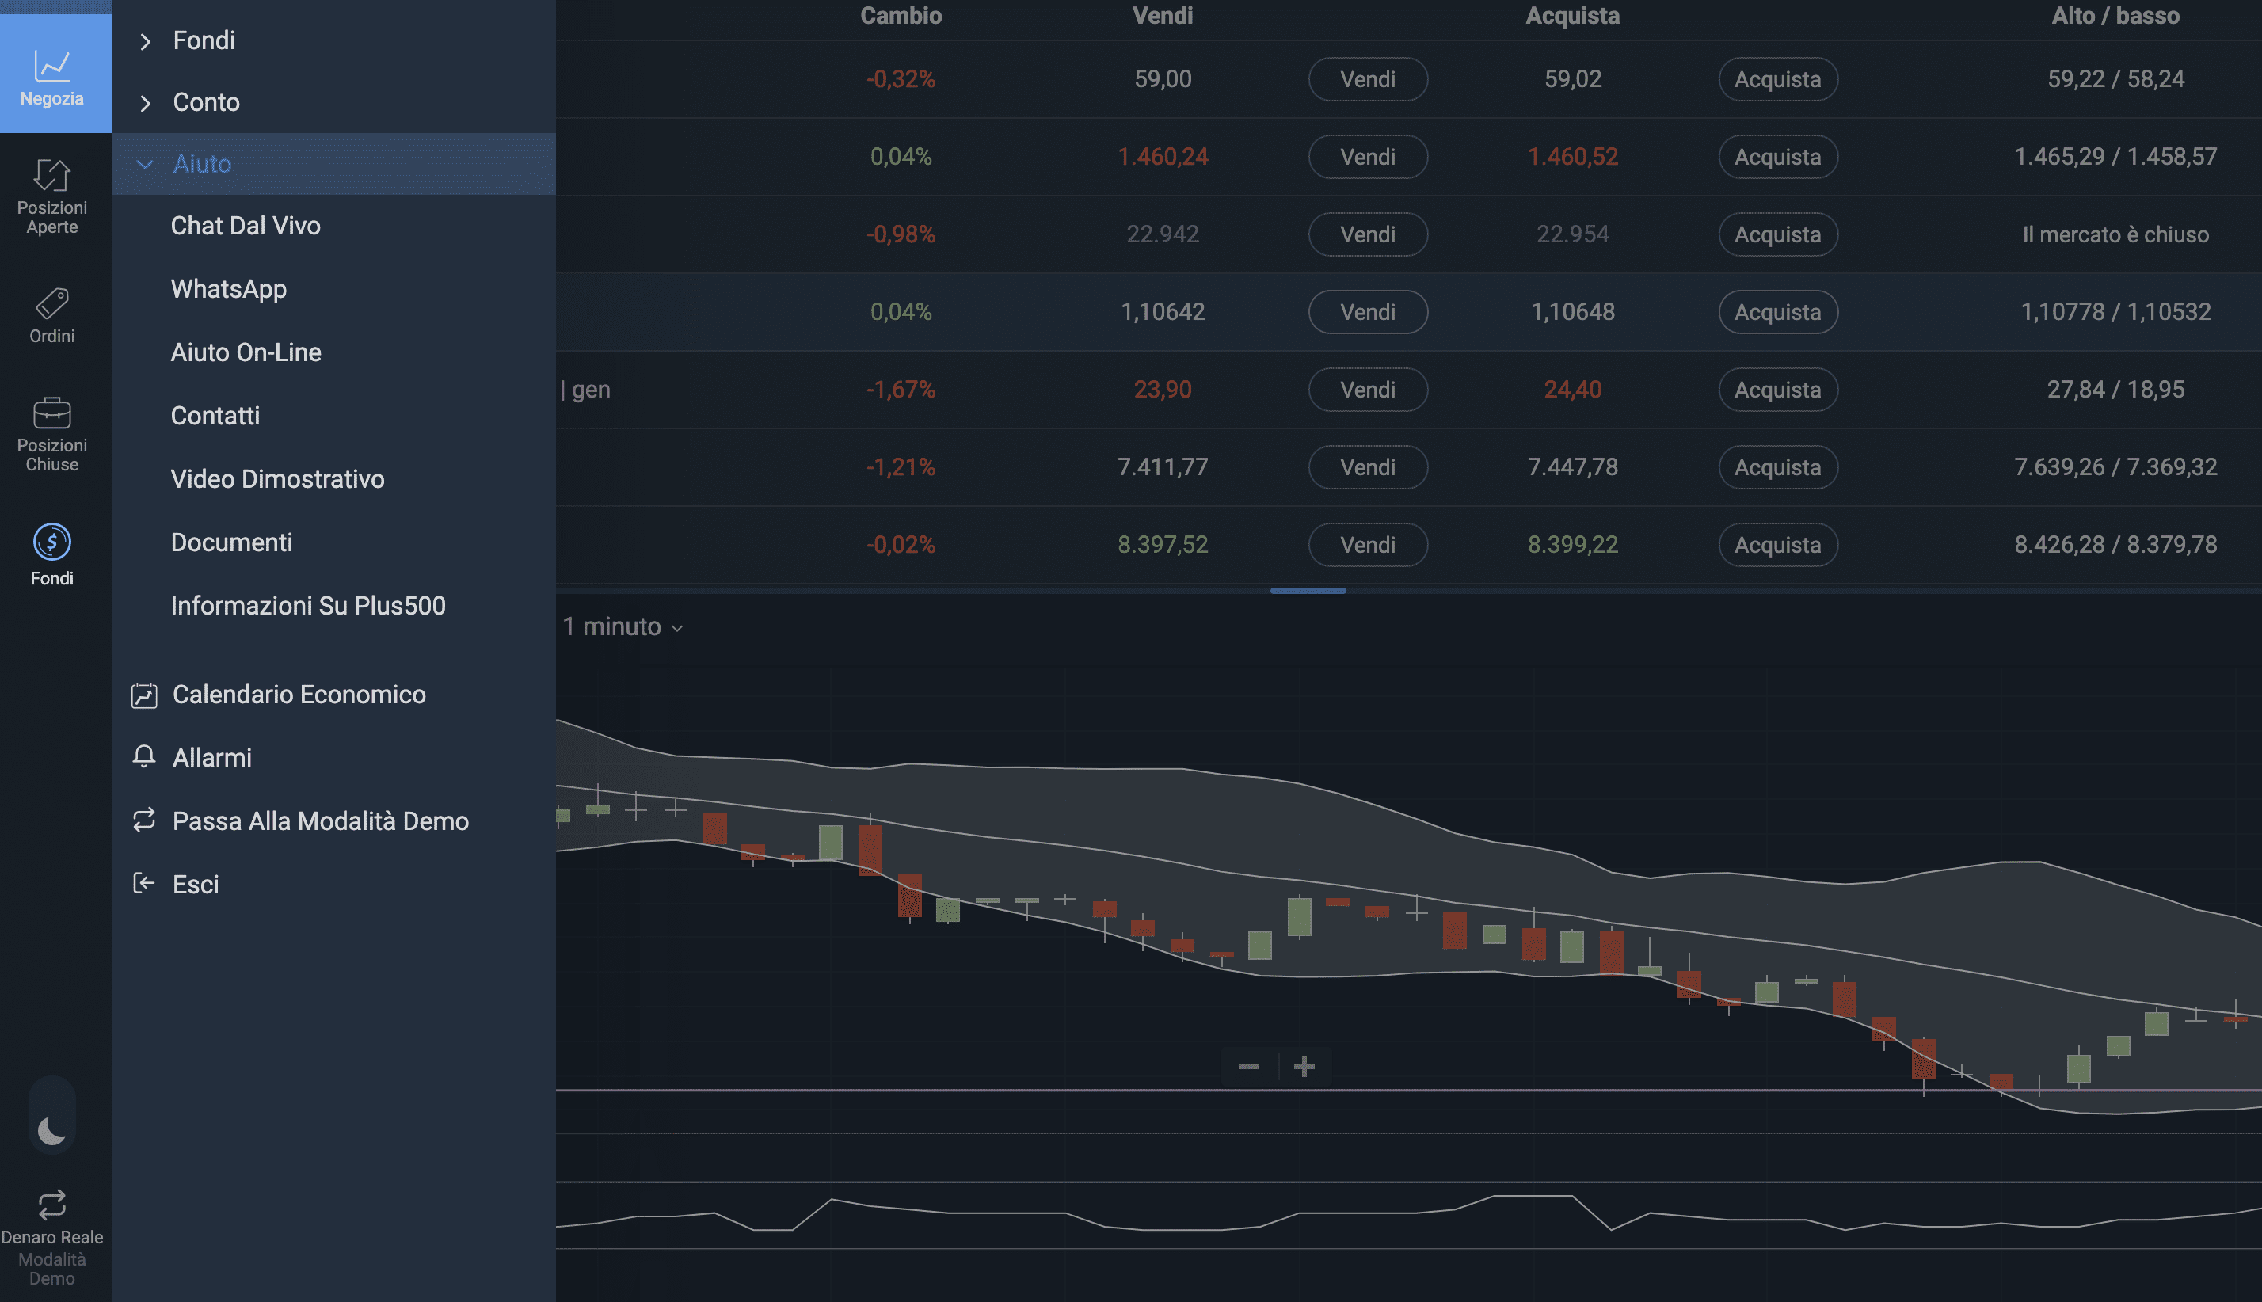Open Calendario Economico calendar icon

click(144, 695)
